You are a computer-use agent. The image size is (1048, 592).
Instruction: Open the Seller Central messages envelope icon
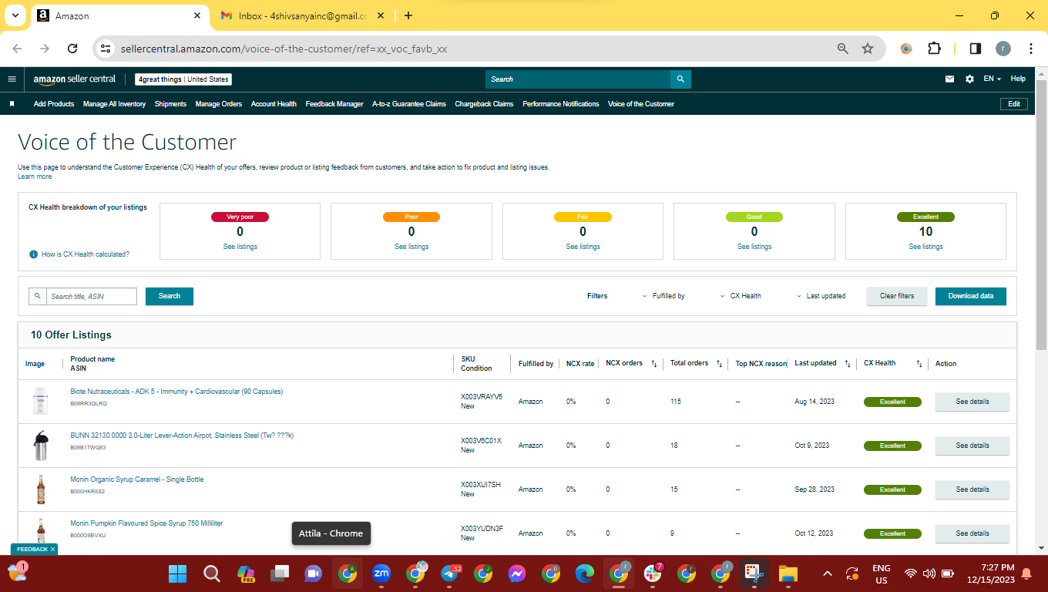coord(950,79)
